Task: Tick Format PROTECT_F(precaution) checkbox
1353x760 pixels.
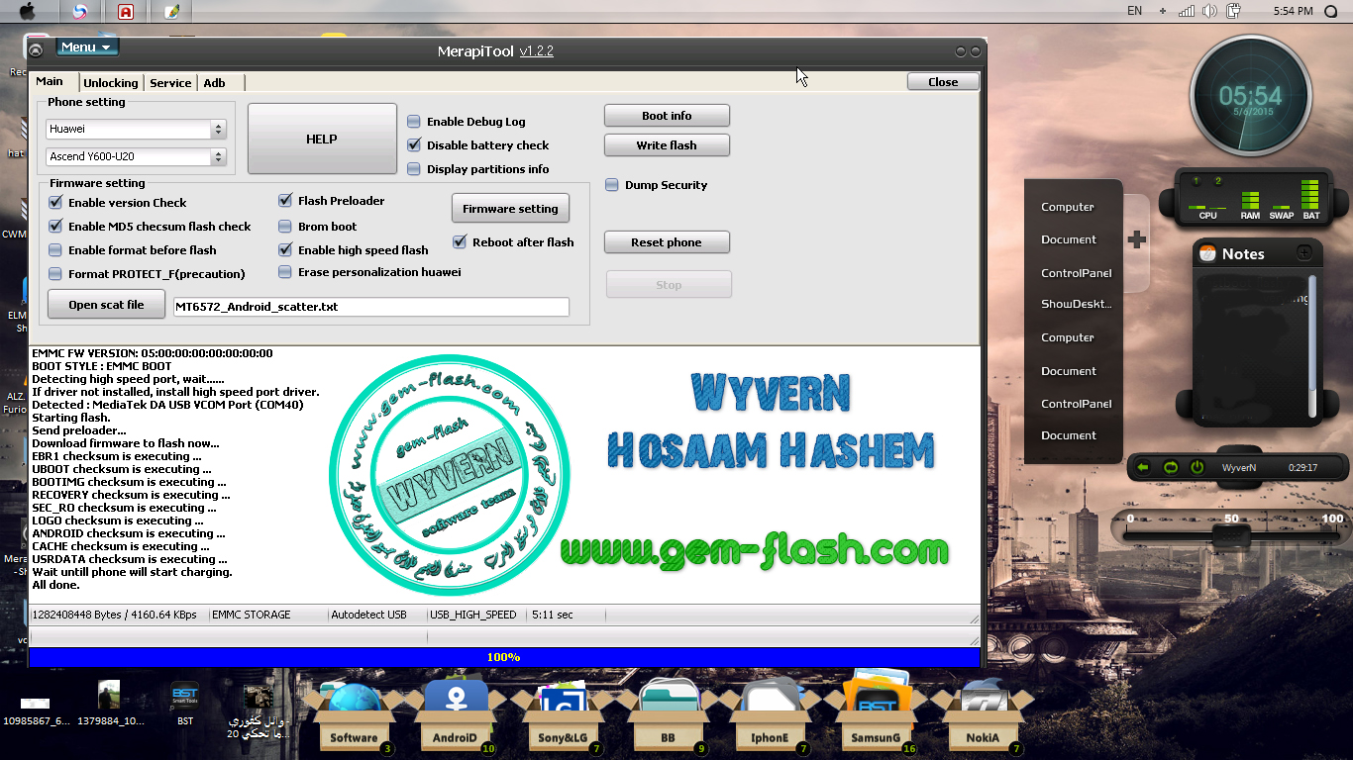Action: pyautogui.click(x=55, y=274)
